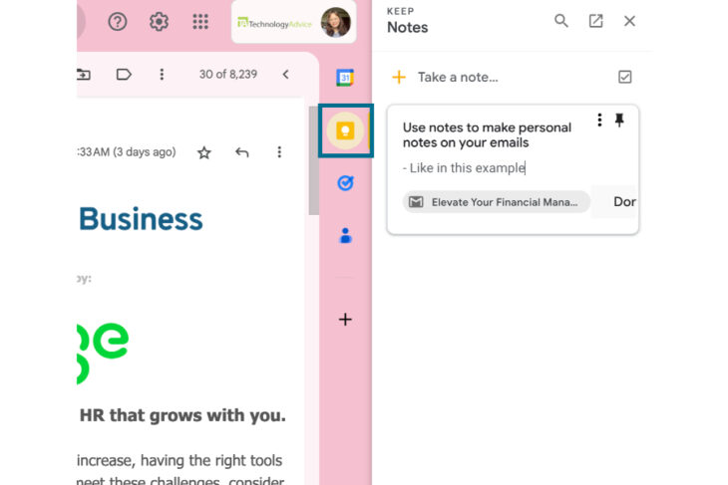
Task: Close the Keep Notes side panel
Action: pos(629,21)
